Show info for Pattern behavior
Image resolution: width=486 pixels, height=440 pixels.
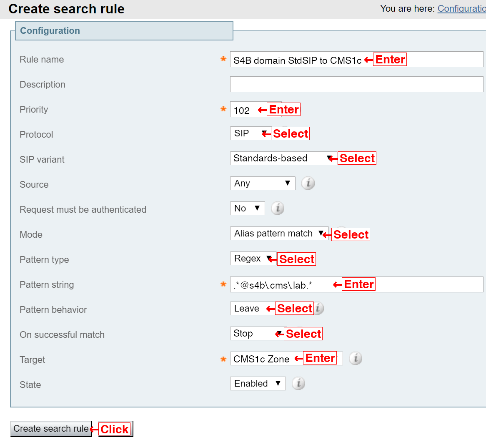tap(319, 309)
